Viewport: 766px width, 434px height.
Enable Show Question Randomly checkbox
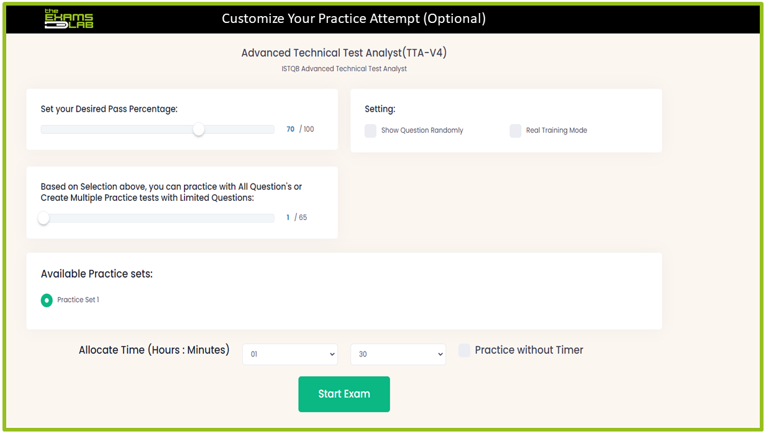[371, 131]
